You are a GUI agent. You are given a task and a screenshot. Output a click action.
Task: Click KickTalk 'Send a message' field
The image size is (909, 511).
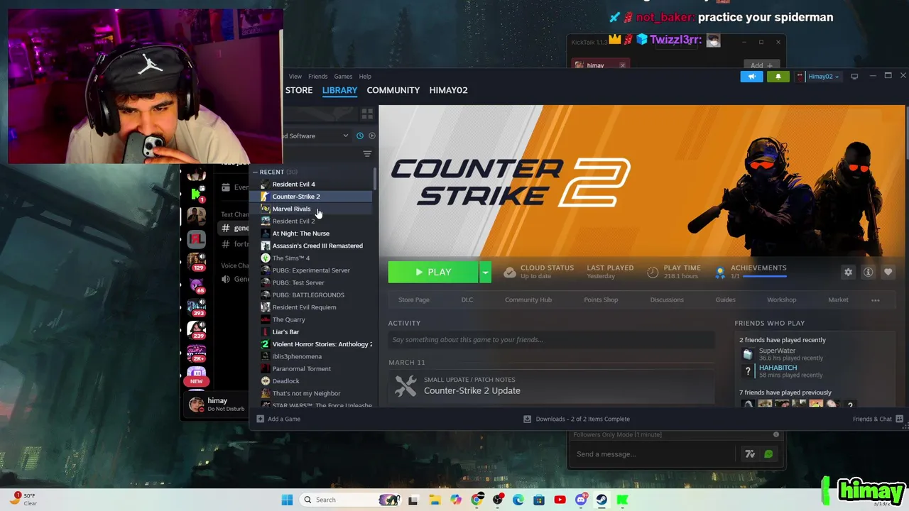coord(653,454)
